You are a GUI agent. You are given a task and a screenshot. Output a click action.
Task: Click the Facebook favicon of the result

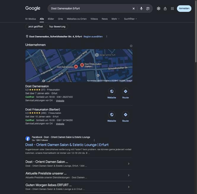point(28,139)
